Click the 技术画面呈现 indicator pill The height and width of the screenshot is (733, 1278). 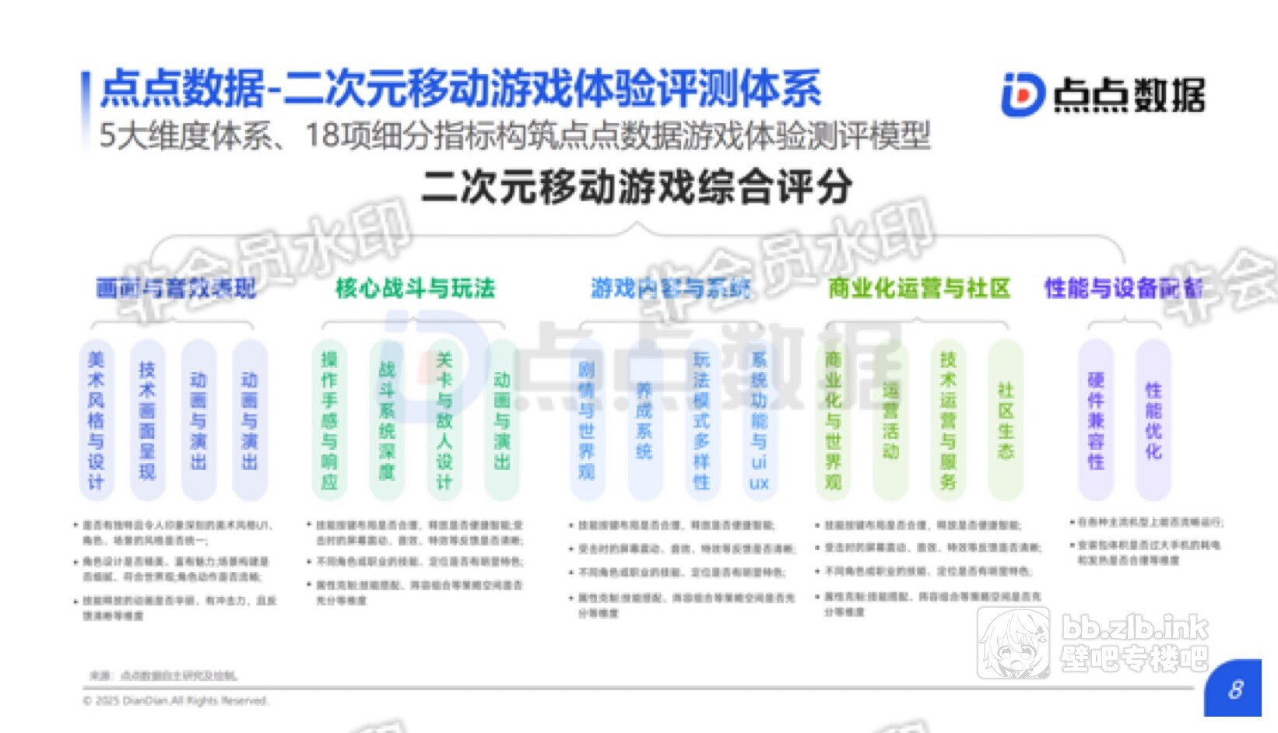click(x=147, y=420)
